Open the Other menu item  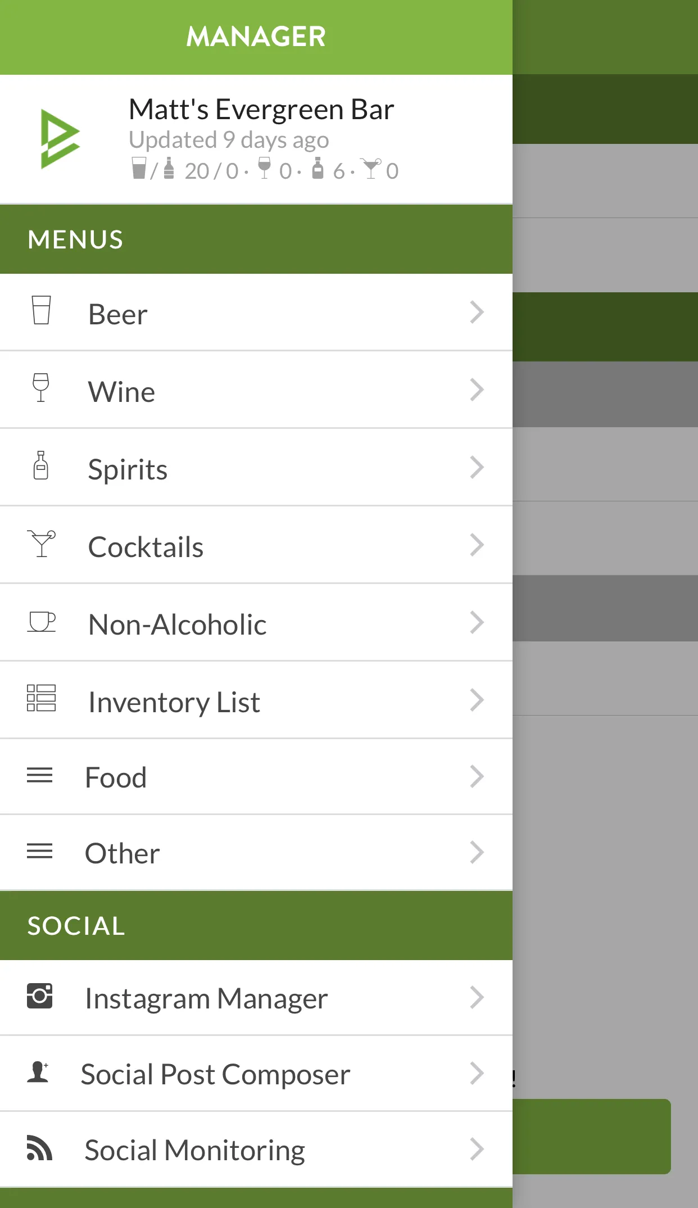[122, 853]
